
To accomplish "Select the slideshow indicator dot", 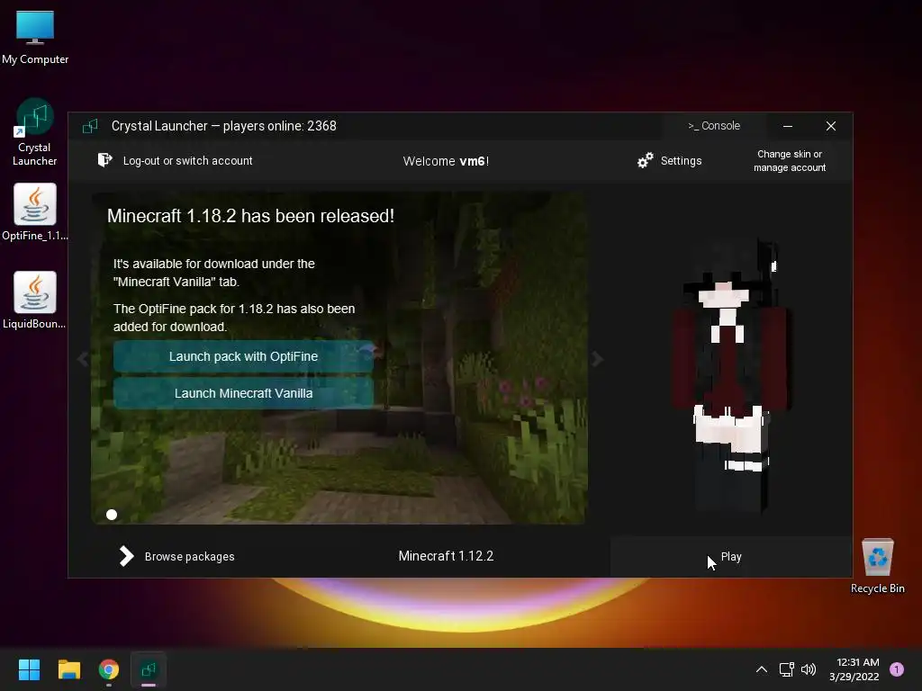I will click(112, 515).
